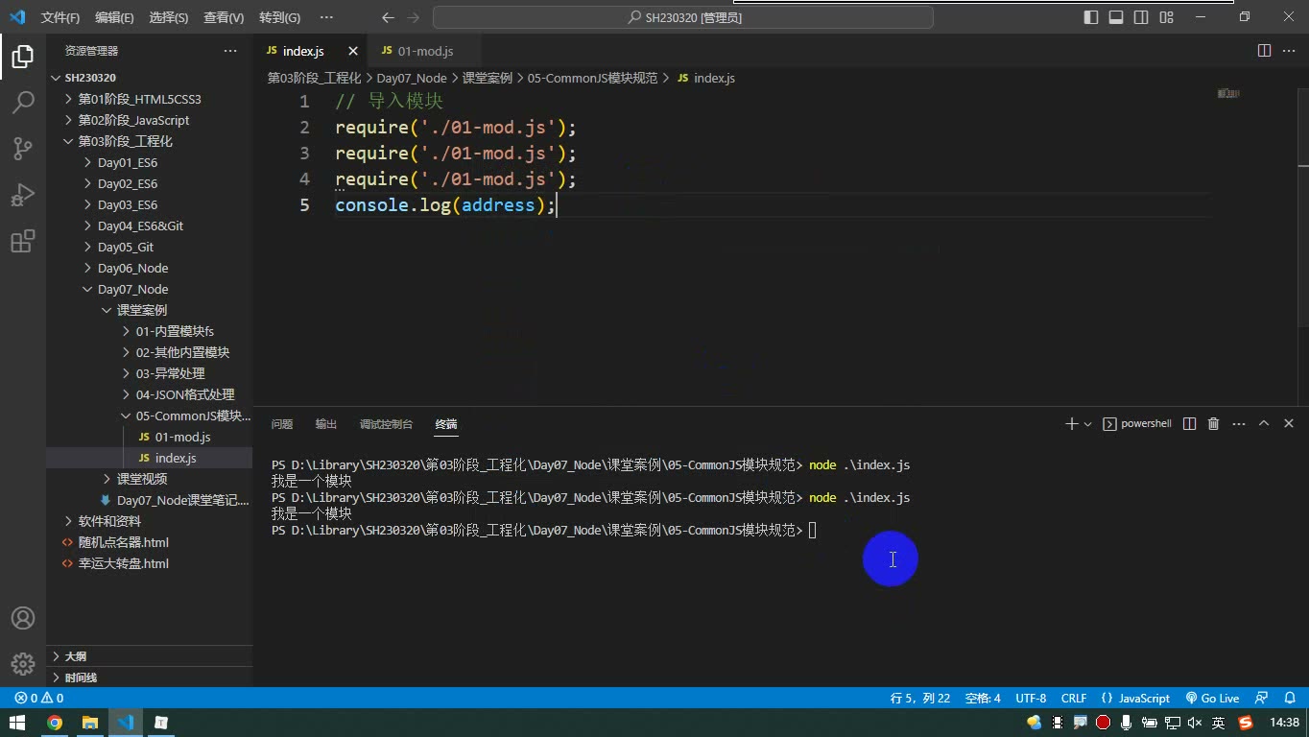Viewport: 1309px width, 737px height.
Task: Collapse Day07_Node folder
Action: 131,289
